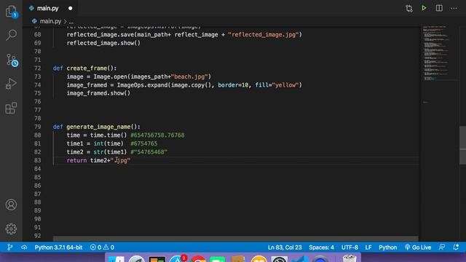Image resolution: width=466 pixels, height=262 pixels.
Task: Click 'str(time1)' call on line 82
Action: pyautogui.click(x=110, y=152)
